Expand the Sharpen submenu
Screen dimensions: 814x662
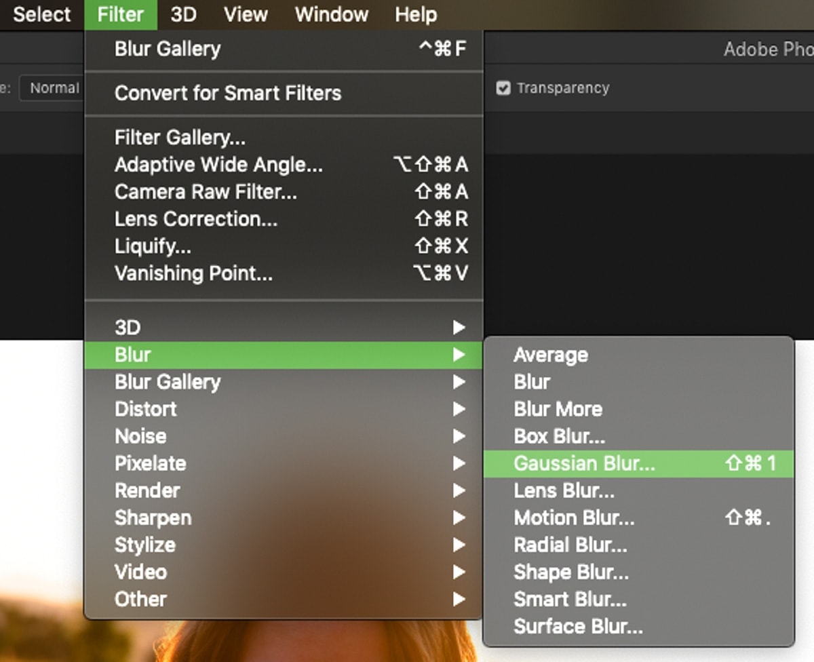coord(284,518)
